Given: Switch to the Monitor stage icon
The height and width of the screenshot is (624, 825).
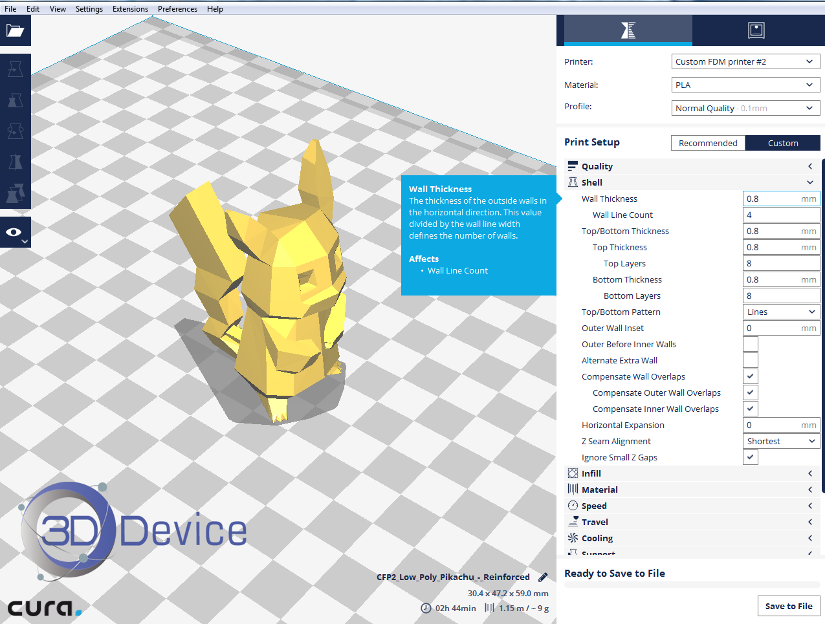Looking at the screenshot, I should (x=756, y=30).
